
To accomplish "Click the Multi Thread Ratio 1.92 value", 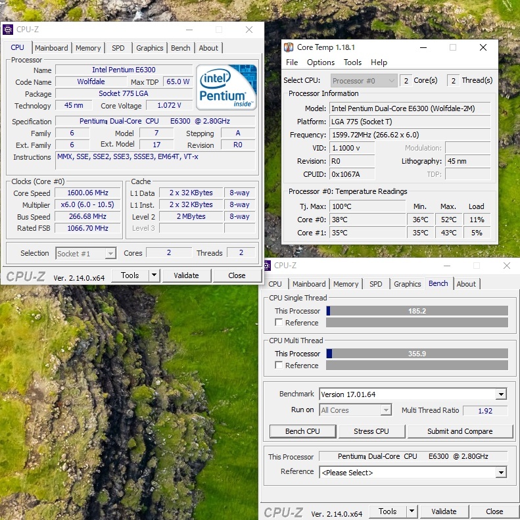I will click(x=485, y=411).
